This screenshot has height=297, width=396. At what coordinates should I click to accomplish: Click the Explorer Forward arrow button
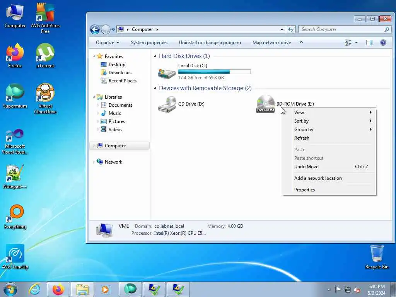click(x=106, y=29)
